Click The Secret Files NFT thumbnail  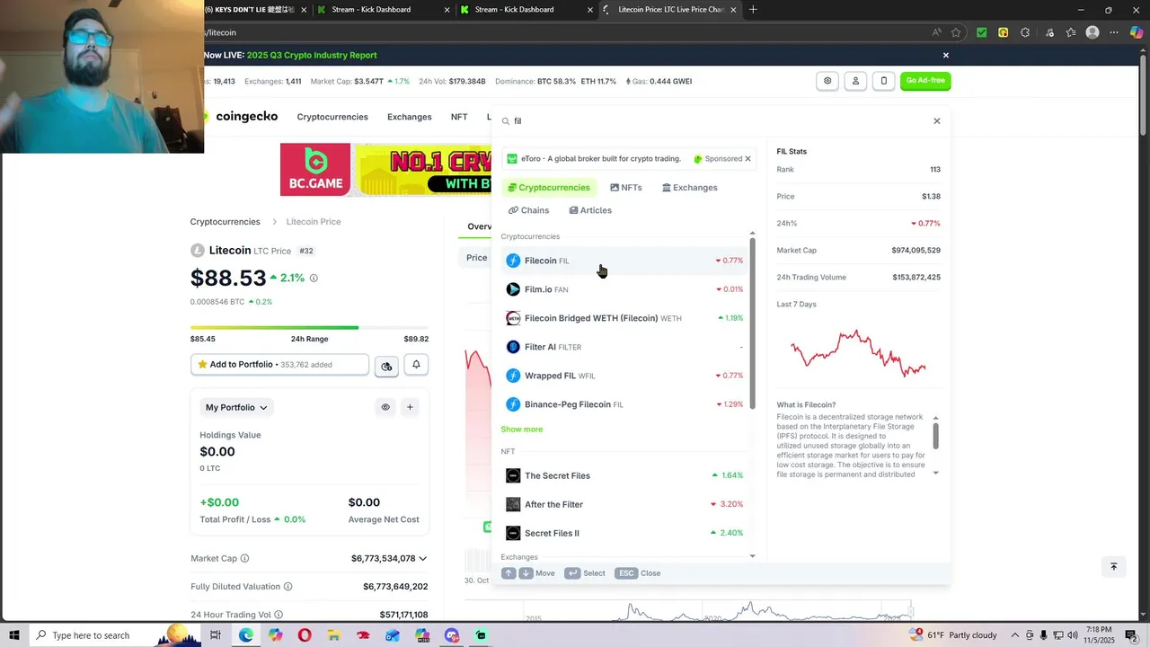click(x=513, y=475)
